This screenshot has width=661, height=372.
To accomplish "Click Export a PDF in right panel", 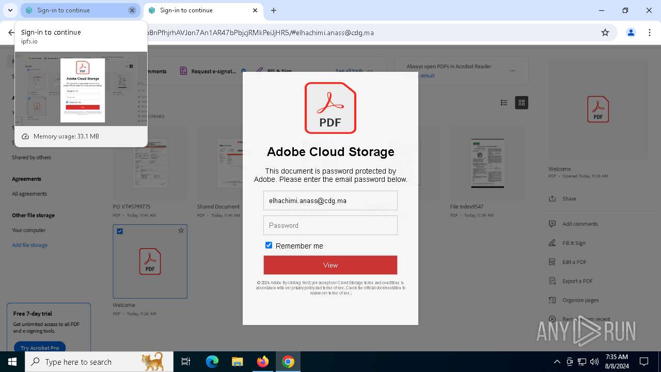I will pyautogui.click(x=577, y=282).
